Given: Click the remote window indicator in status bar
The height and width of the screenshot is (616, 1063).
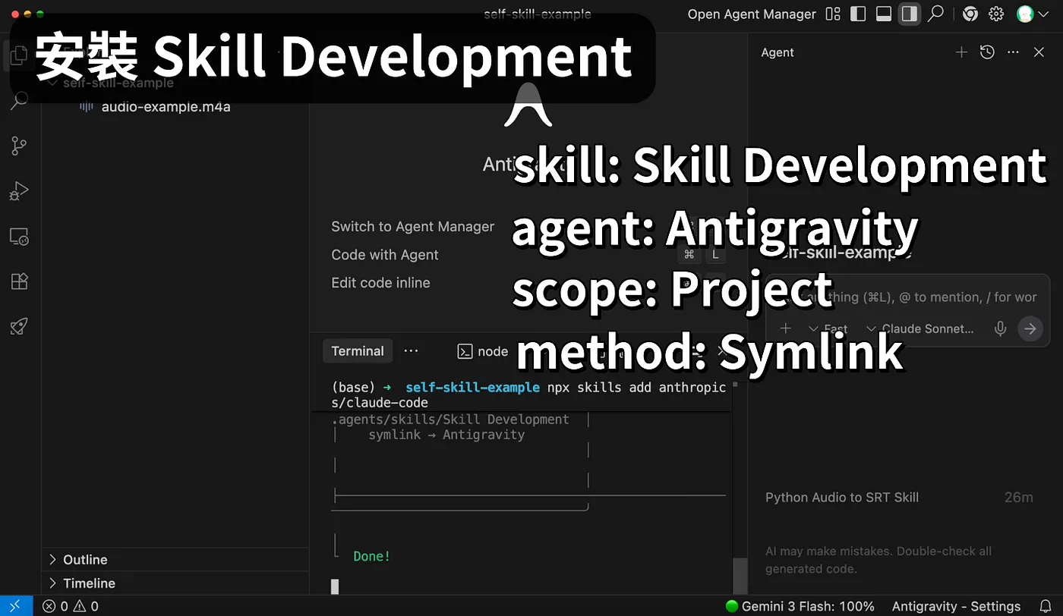Looking at the screenshot, I should [x=16, y=606].
